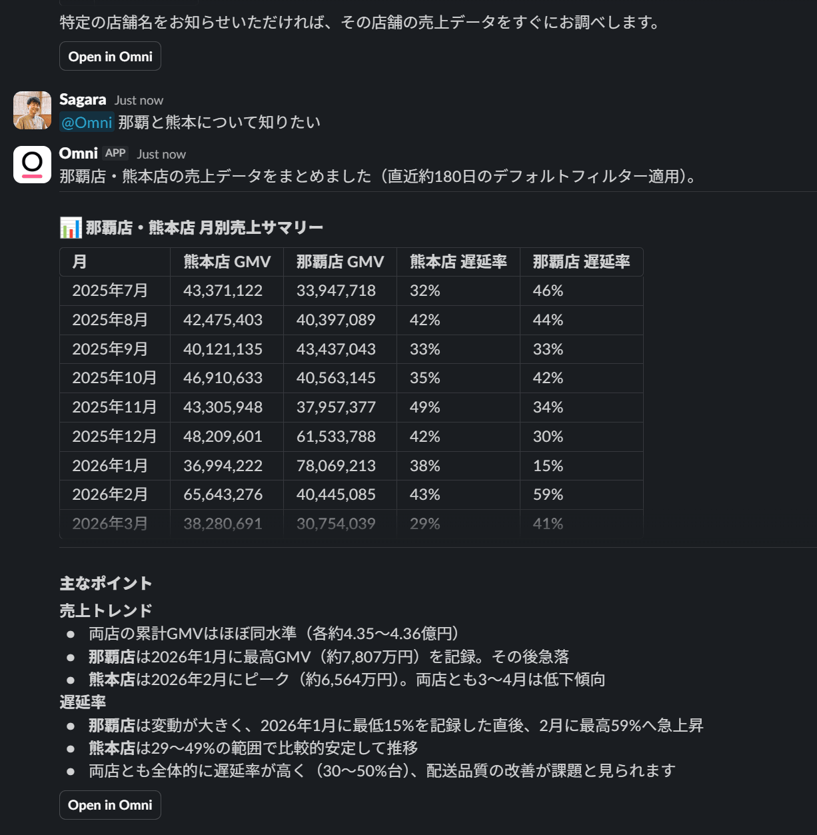Click the 65,643,276 GMV cell
Image resolution: width=817 pixels, height=835 pixels.
[x=223, y=494]
